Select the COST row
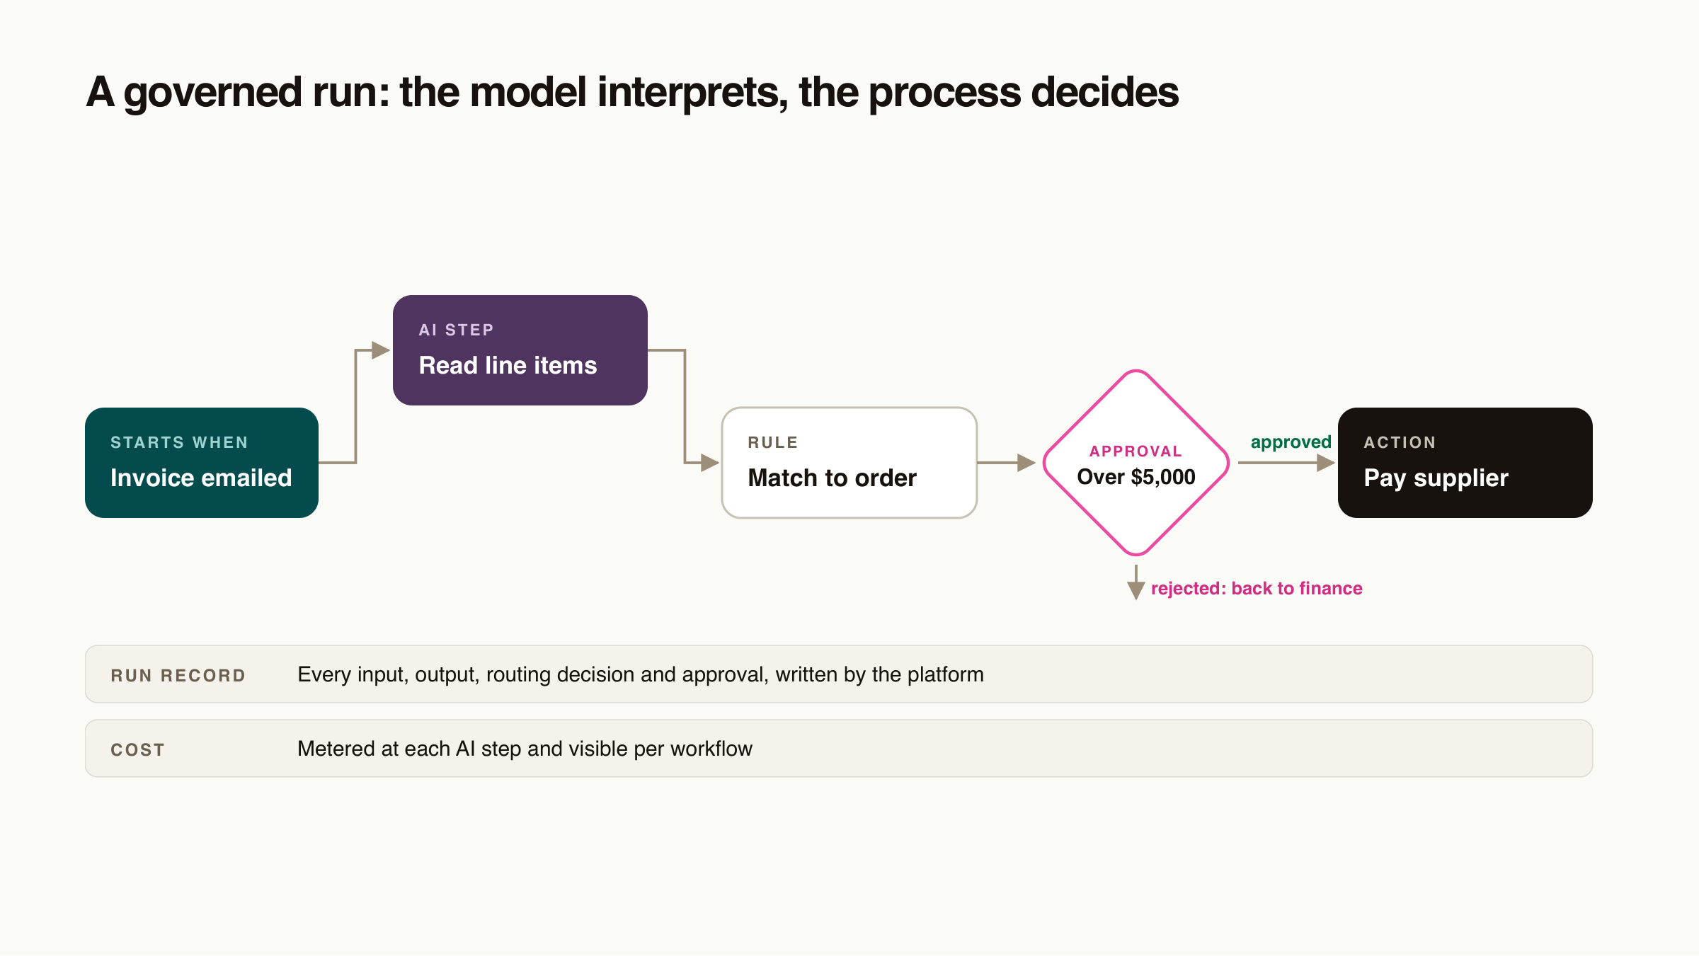Image resolution: width=1699 pixels, height=956 pixels. pyautogui.click(x=839, y=749)
